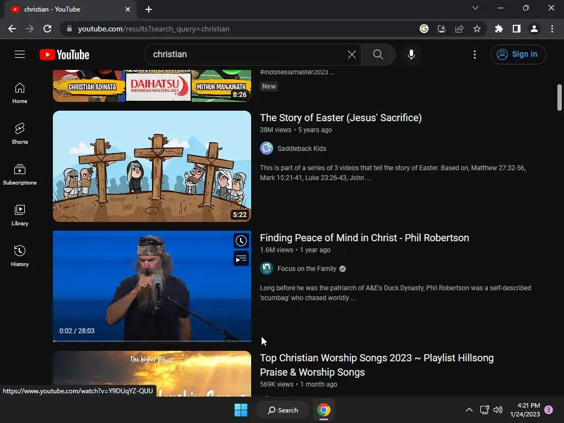Viewport: 564px width, 423px height.
Task: Click the page vertical scrollbar thumb
Action: tap(560, 97)
